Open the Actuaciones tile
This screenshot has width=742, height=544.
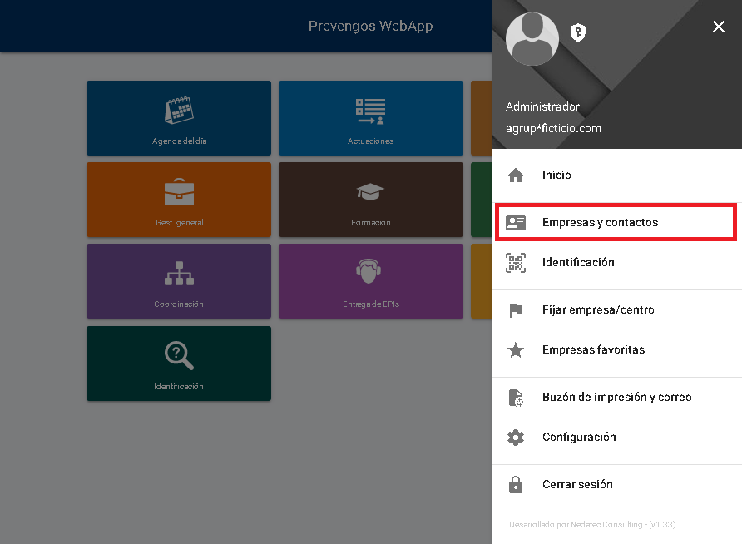[x=370, y=118]
